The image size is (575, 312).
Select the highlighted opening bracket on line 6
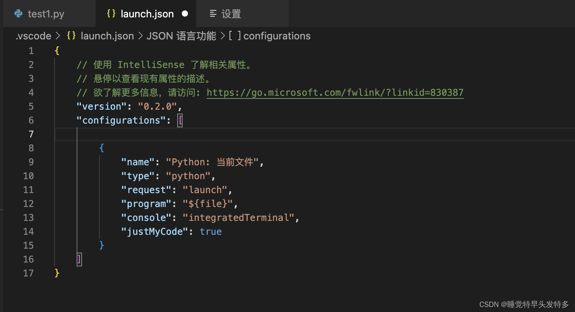pos(180,120)
